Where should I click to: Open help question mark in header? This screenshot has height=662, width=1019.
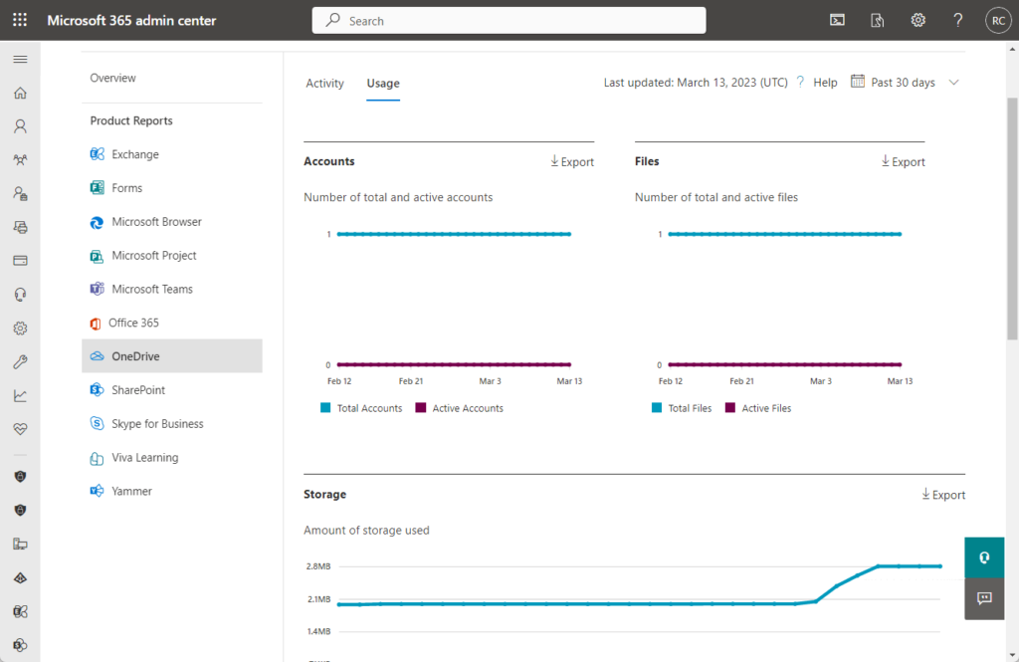(x=958, y=20)
